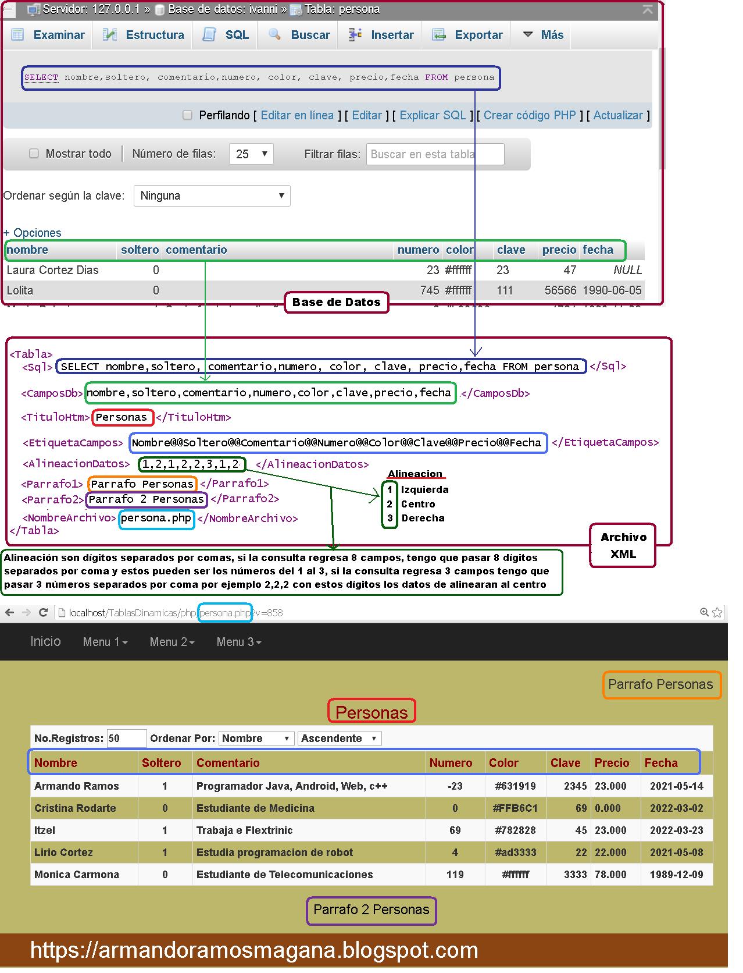Click the Insertar tab icon
Screen dimensions: 743x973
[x=355, y=35]
